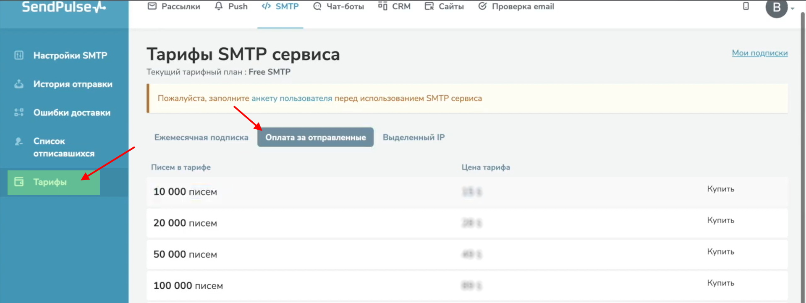Open the Мои подписки link
Viewport: 806px width, 303px height.
click(x=759, y=53)
